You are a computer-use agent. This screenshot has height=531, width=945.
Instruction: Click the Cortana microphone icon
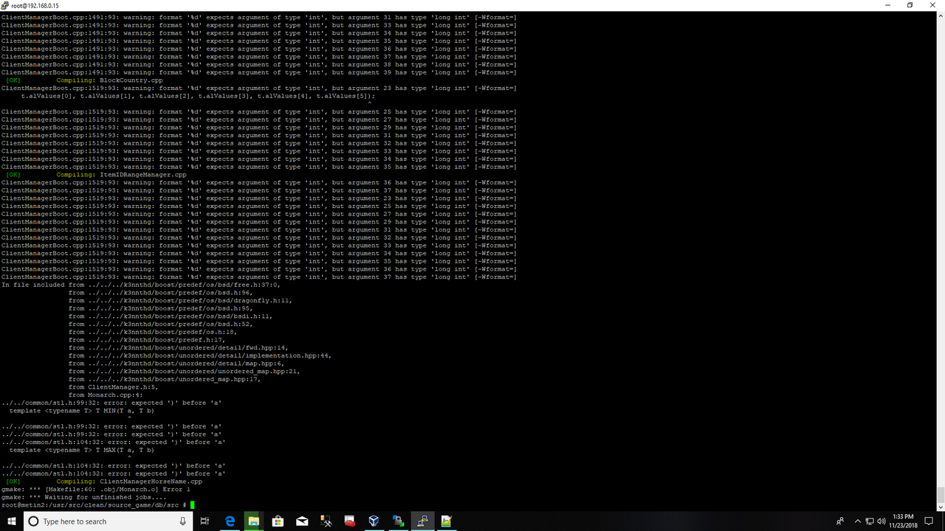click(183, 521)
